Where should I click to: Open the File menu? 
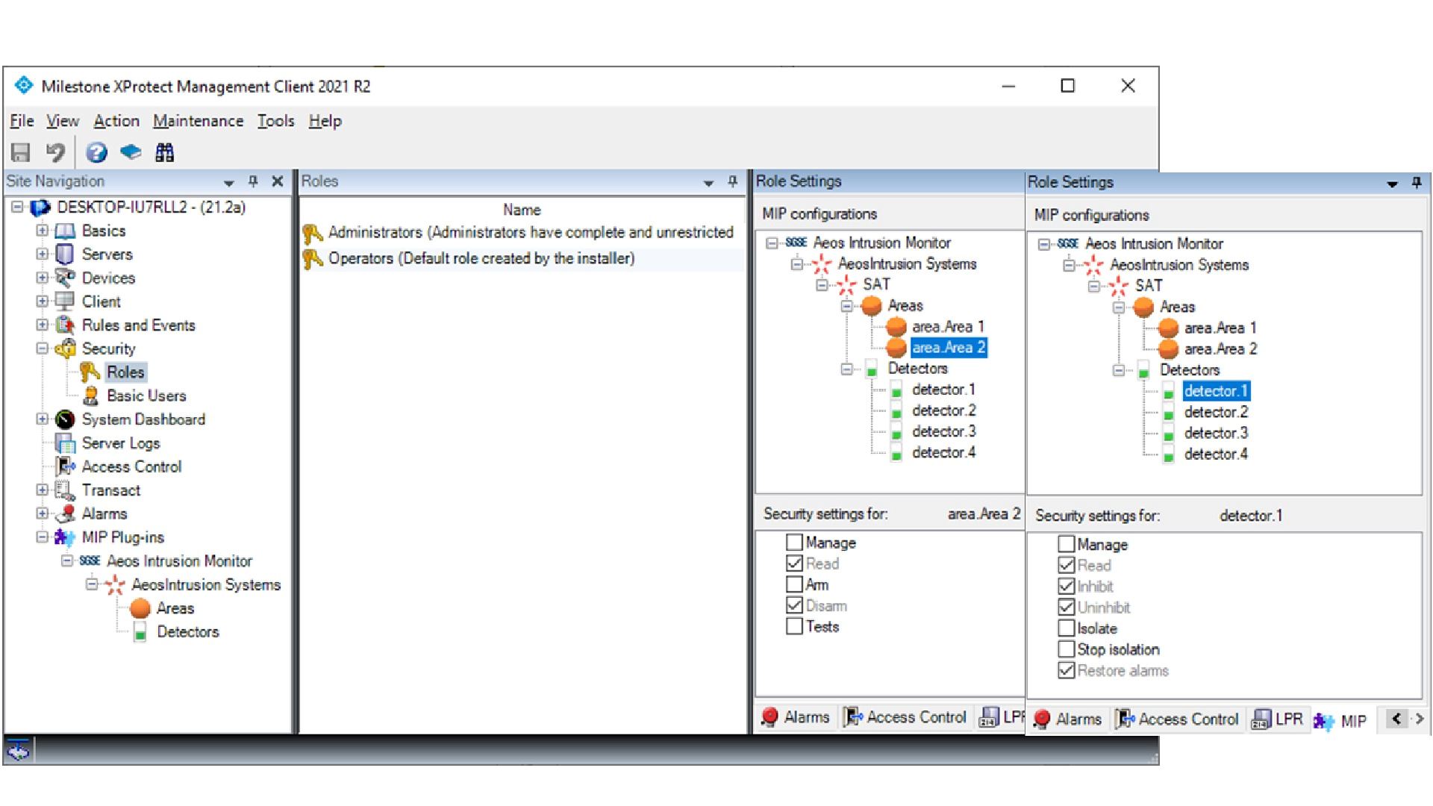[22, 121]
